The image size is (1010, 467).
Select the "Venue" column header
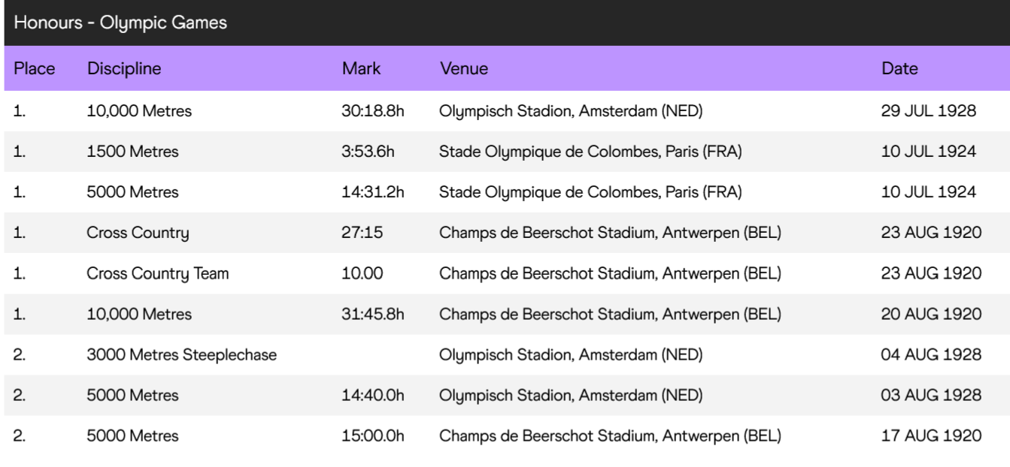464,68
